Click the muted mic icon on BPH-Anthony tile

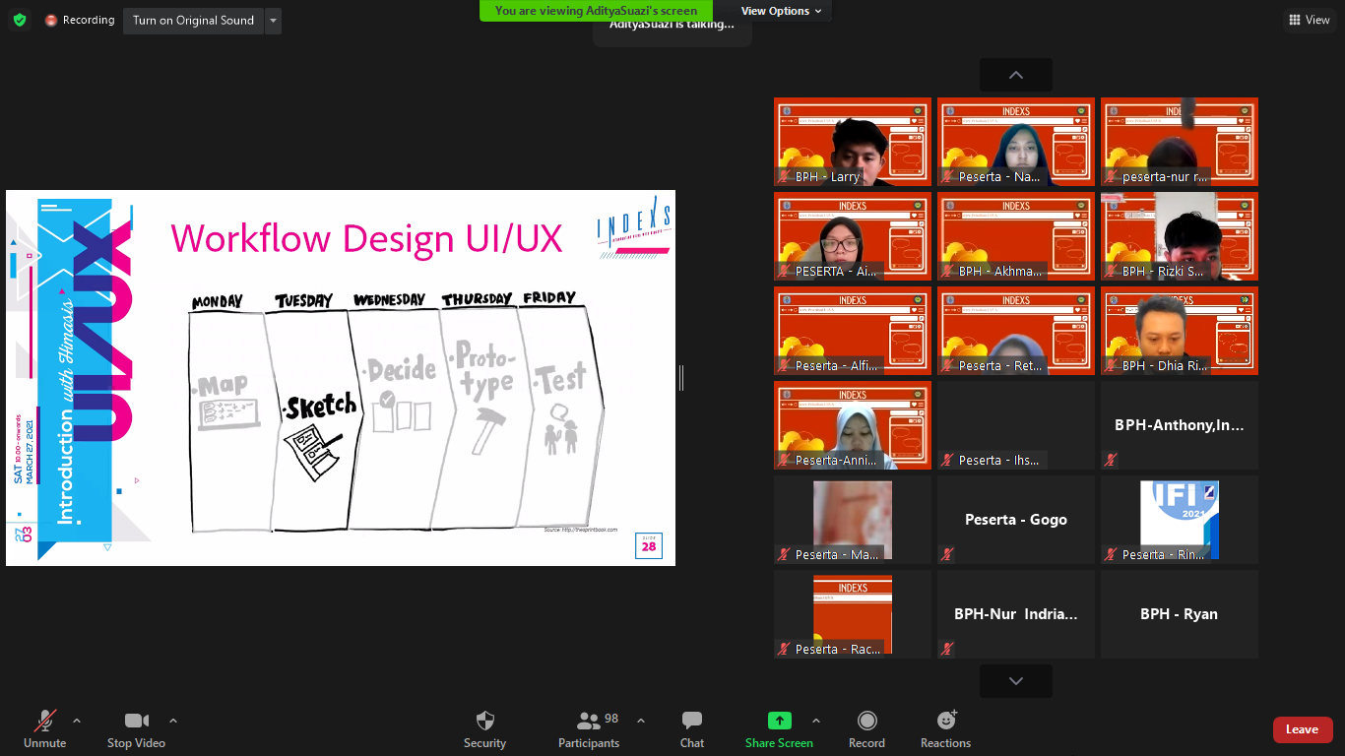point(1111,460)
